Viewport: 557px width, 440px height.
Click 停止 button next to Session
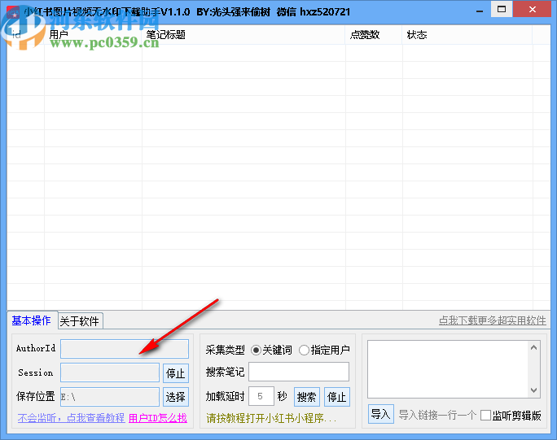tap(176, 373)
